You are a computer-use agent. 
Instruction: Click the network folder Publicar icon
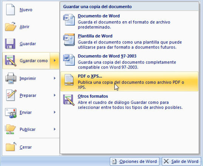[x=10, y=129]
